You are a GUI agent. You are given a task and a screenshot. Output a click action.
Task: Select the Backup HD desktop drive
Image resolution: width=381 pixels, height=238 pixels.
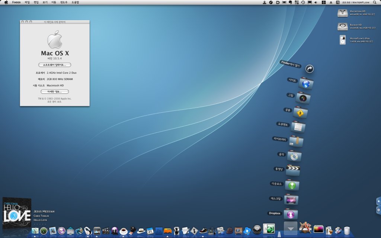tap(343, 26)
